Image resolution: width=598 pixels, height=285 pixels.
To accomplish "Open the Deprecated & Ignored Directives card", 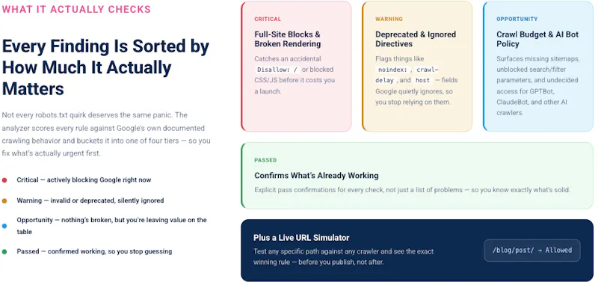I will coord(417,67).
